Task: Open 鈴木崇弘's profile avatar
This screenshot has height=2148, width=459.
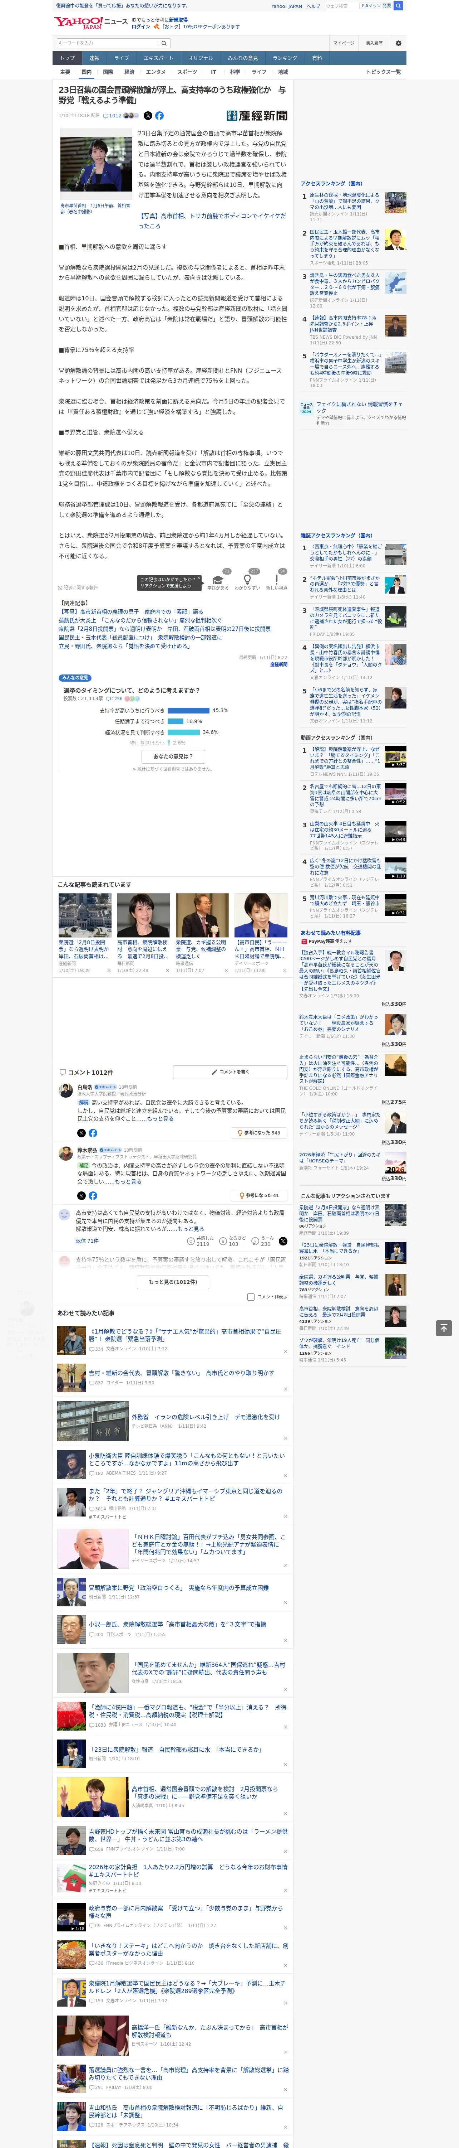Action: (x=65, y=1153)
